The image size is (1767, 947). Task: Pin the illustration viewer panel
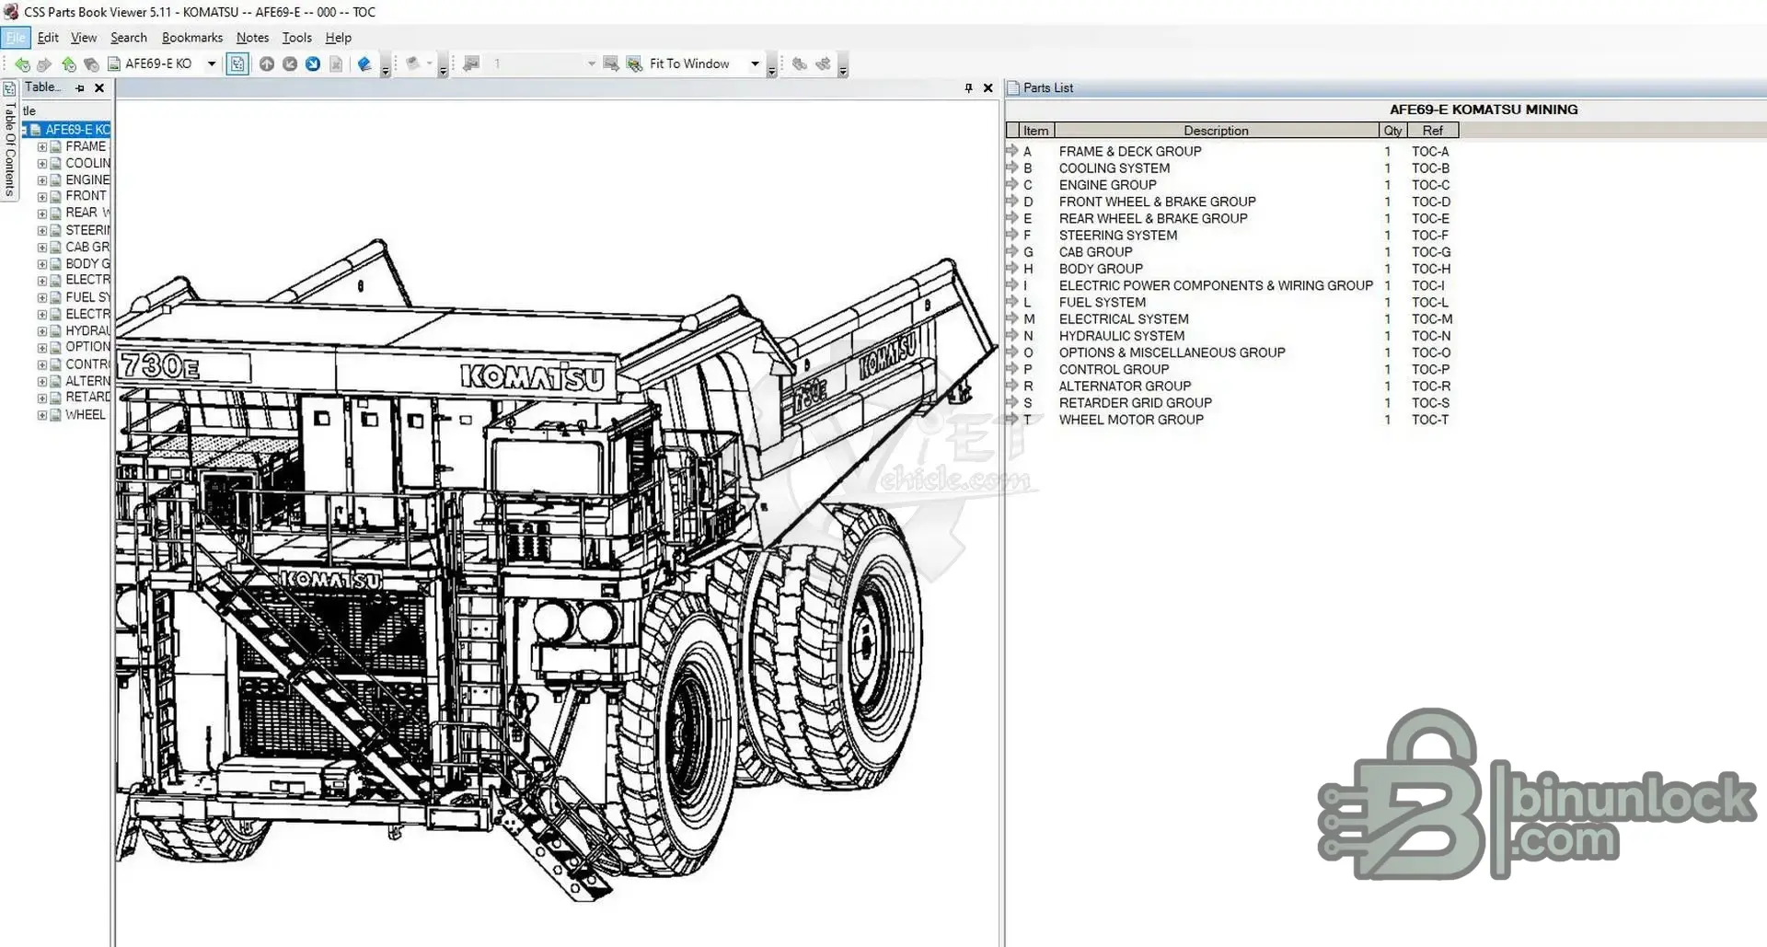click(x=968, y=88)
